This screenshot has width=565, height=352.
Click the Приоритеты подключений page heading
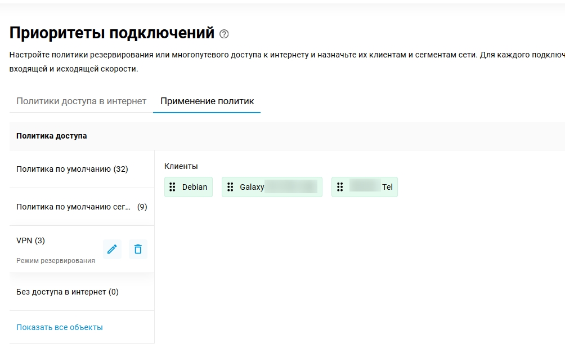(x=112, y=33)
